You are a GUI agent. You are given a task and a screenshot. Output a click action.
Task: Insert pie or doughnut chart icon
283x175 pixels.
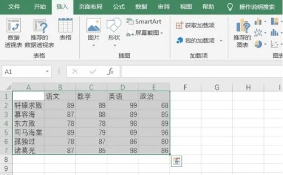[258, 44]
